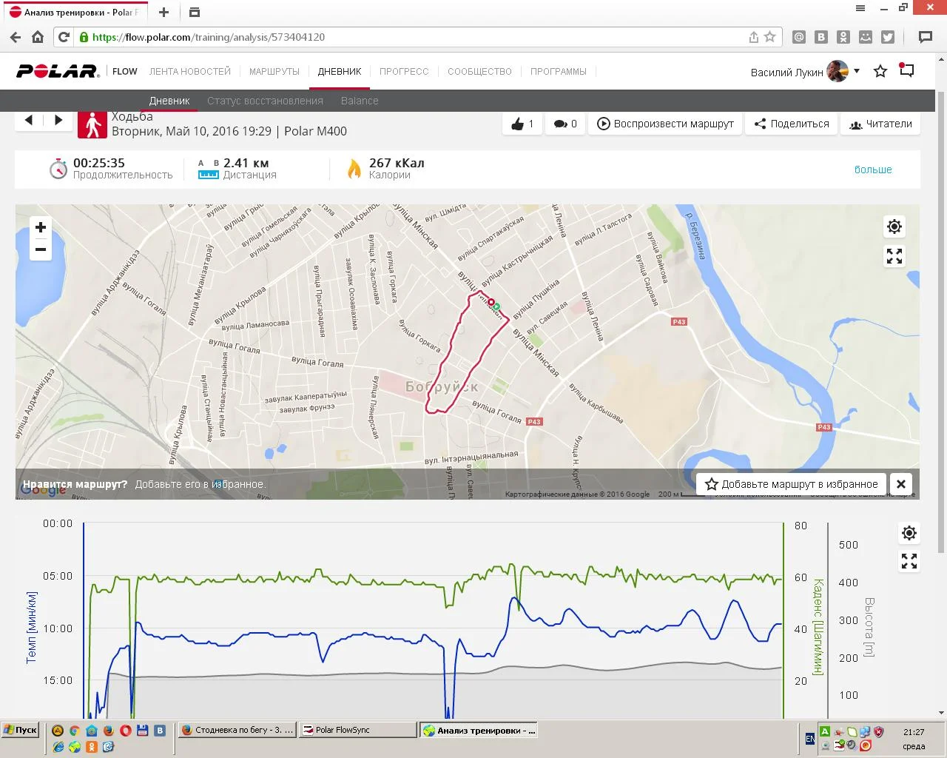Click the 2.41 км distance value
The height and width of the screenshot is (758, 947).
click(246, 163)
